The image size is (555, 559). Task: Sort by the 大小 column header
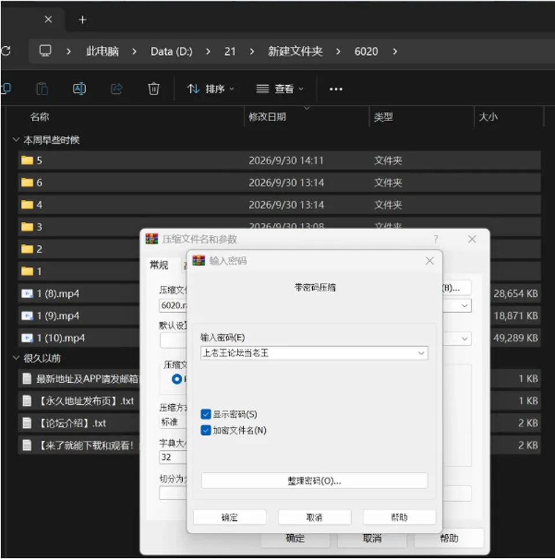488,117
